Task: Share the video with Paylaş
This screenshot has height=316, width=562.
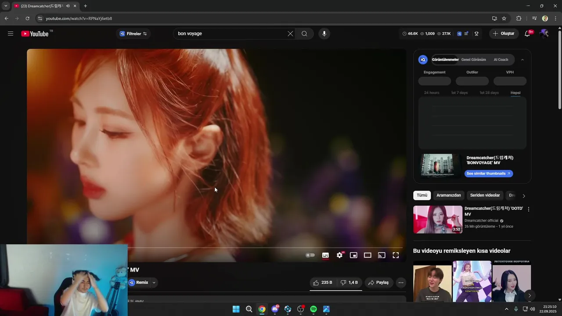Action: point(378,283)
